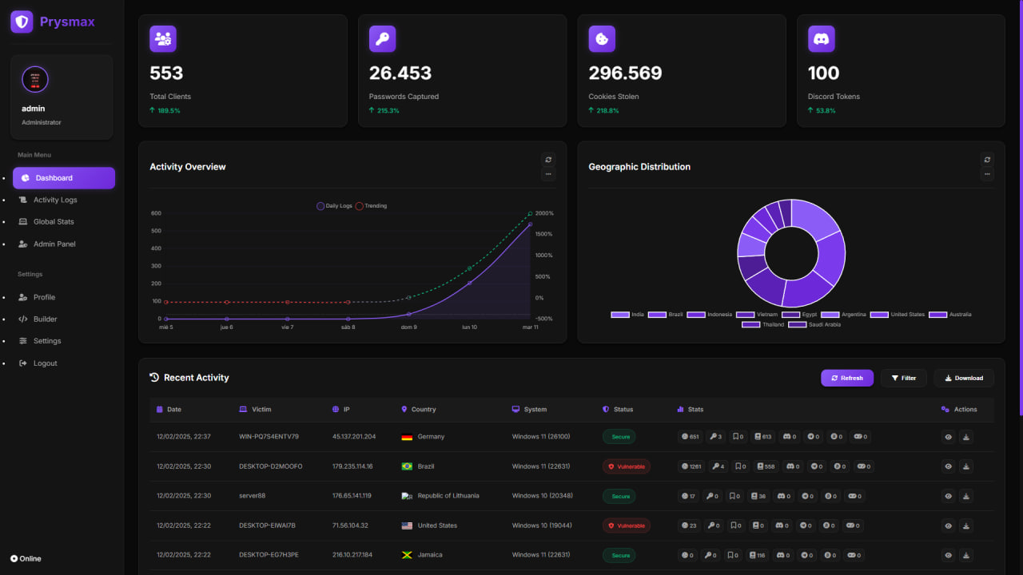
Task: Click the download icon for server88 row
Action: tap(965, 496)
